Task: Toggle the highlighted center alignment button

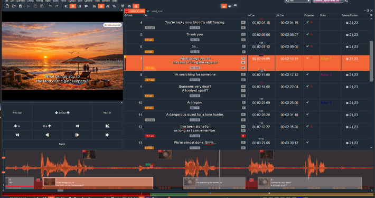Action: (73, 6)
